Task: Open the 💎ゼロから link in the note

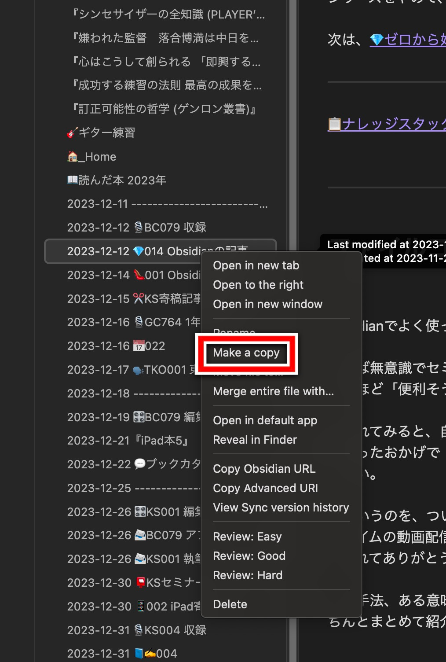Action: (409, 40)
